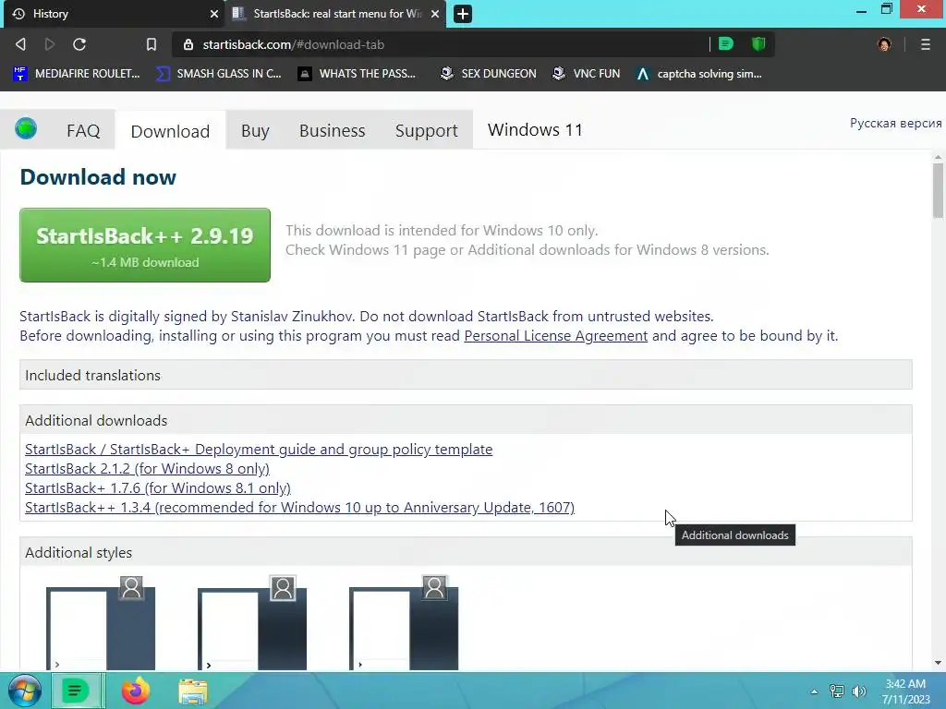Viewport: 946px width, 709px height.
Task: Close the StartIsBack tab
Action: coord(435,13)
